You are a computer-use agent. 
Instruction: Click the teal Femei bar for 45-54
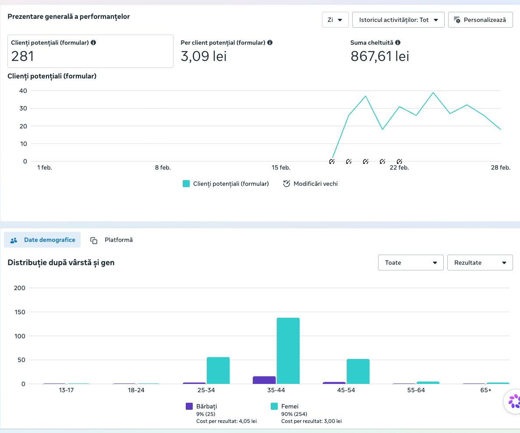(x=358, y=372)
